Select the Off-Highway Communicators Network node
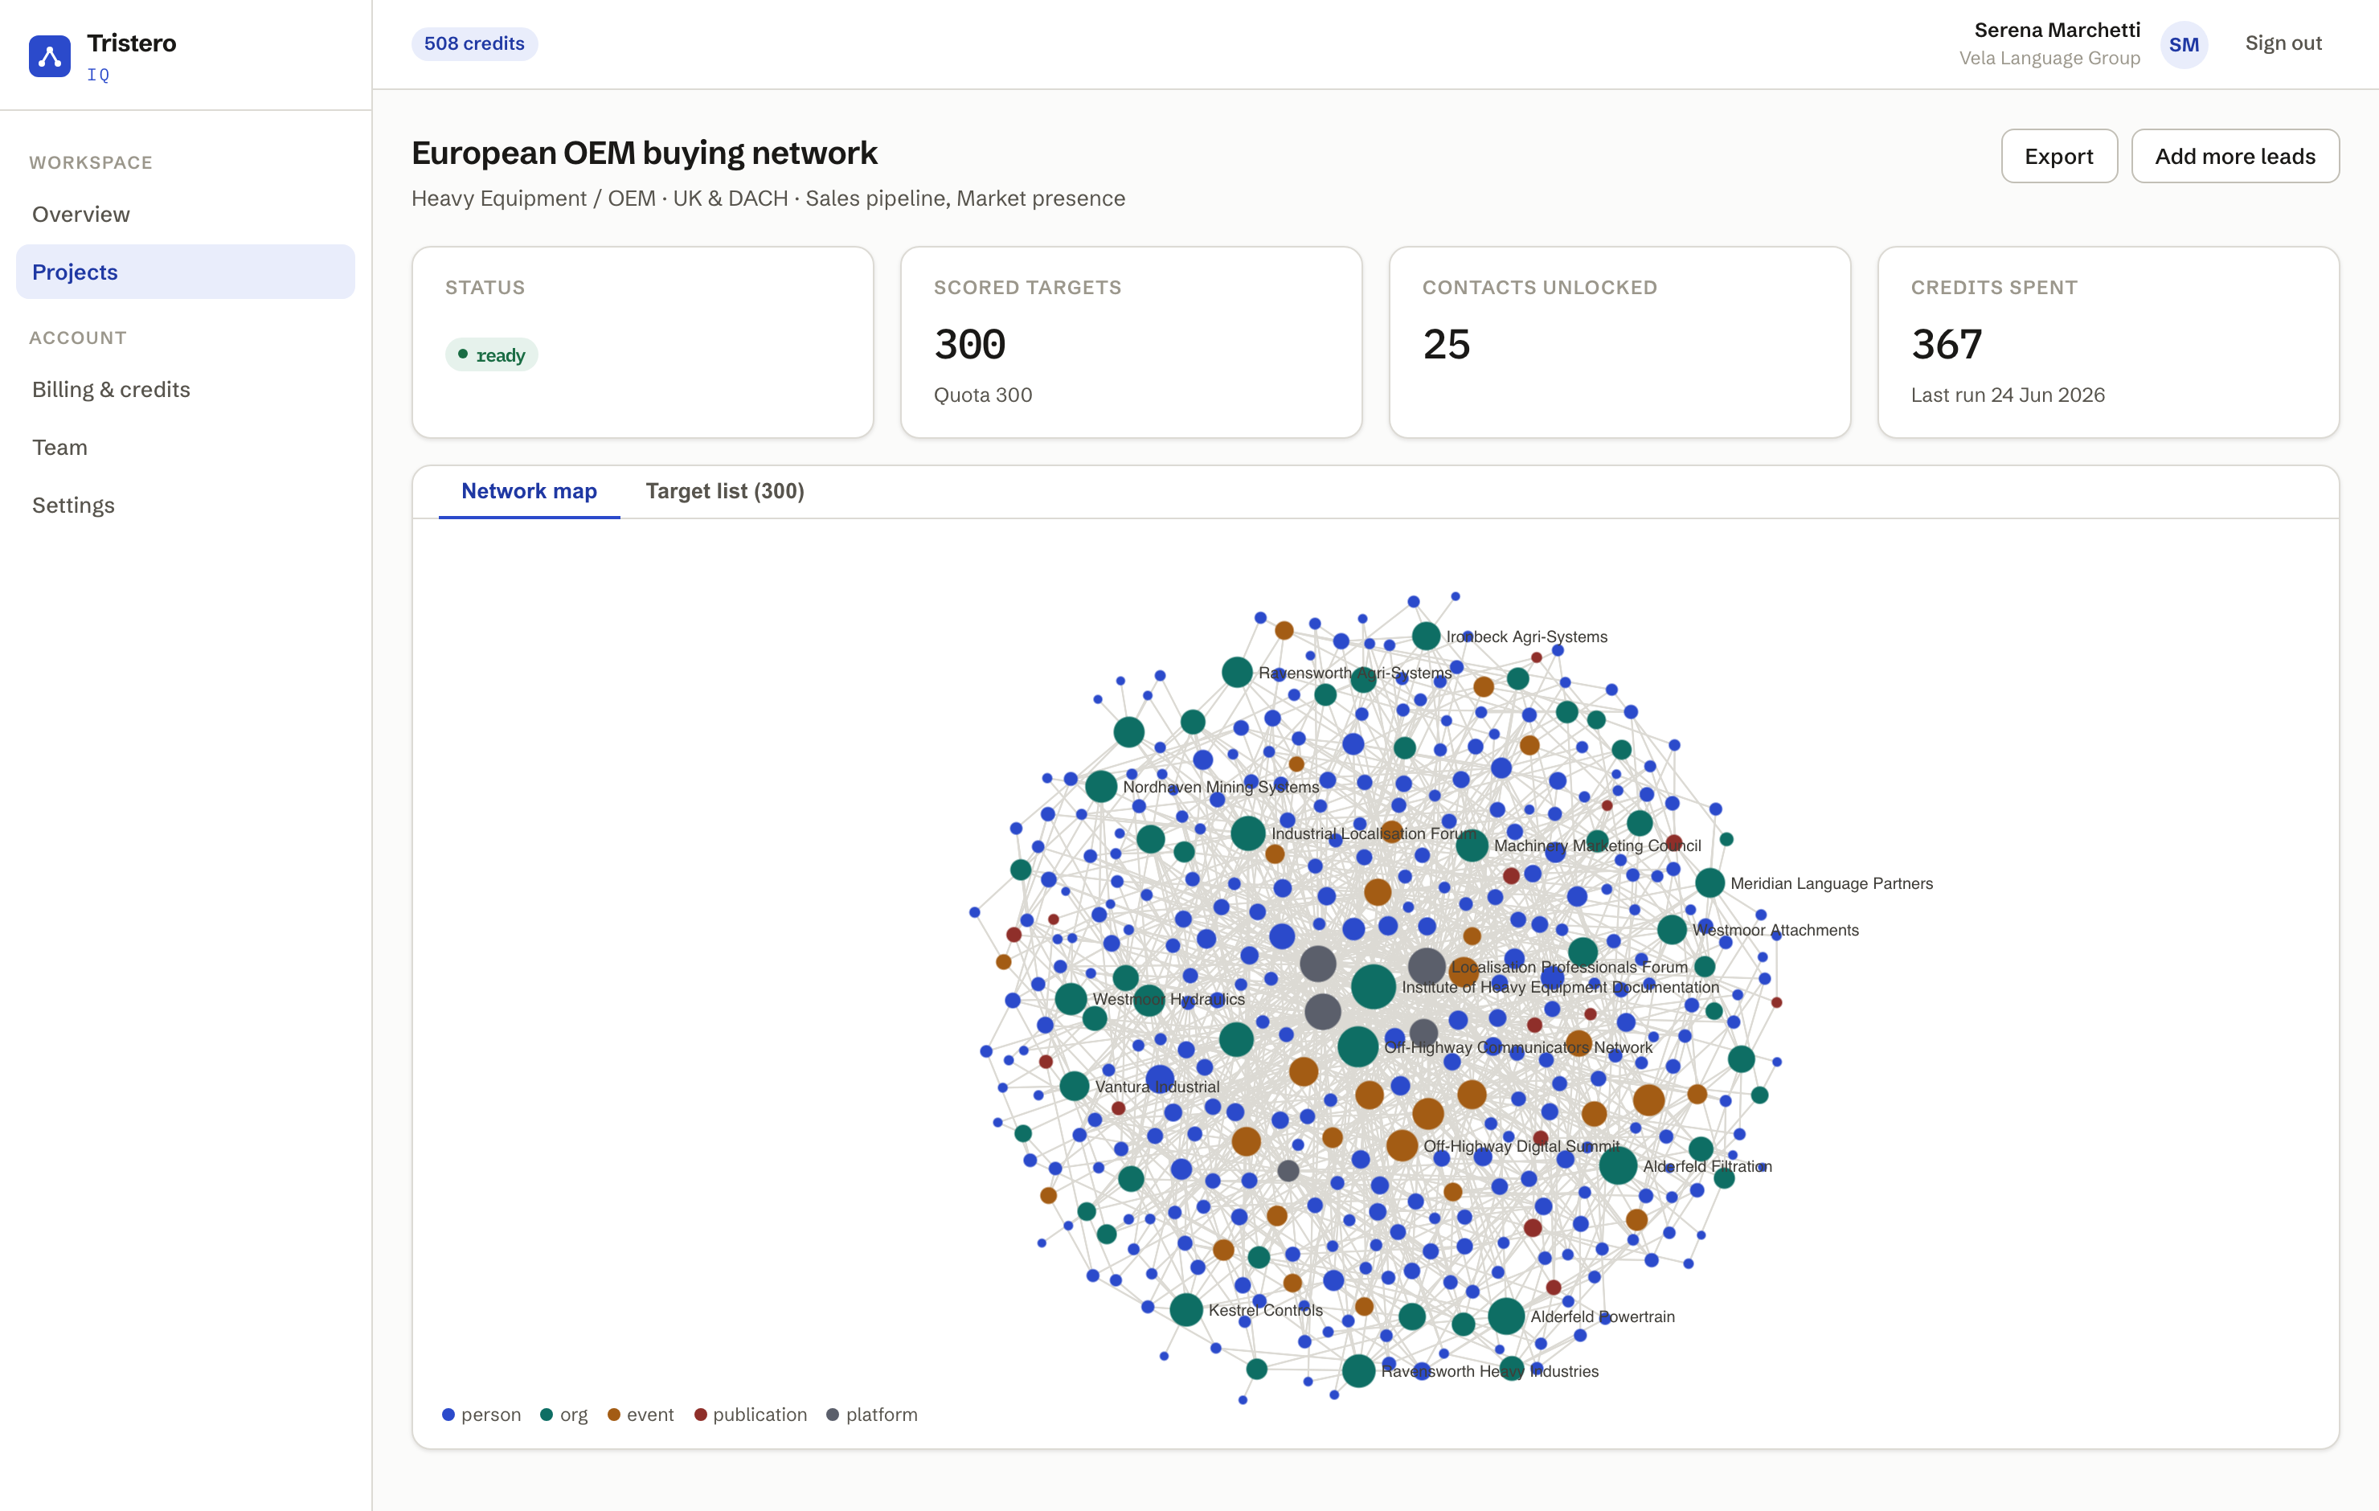This screenshot has height=1511, width=2379. 1357,1046
